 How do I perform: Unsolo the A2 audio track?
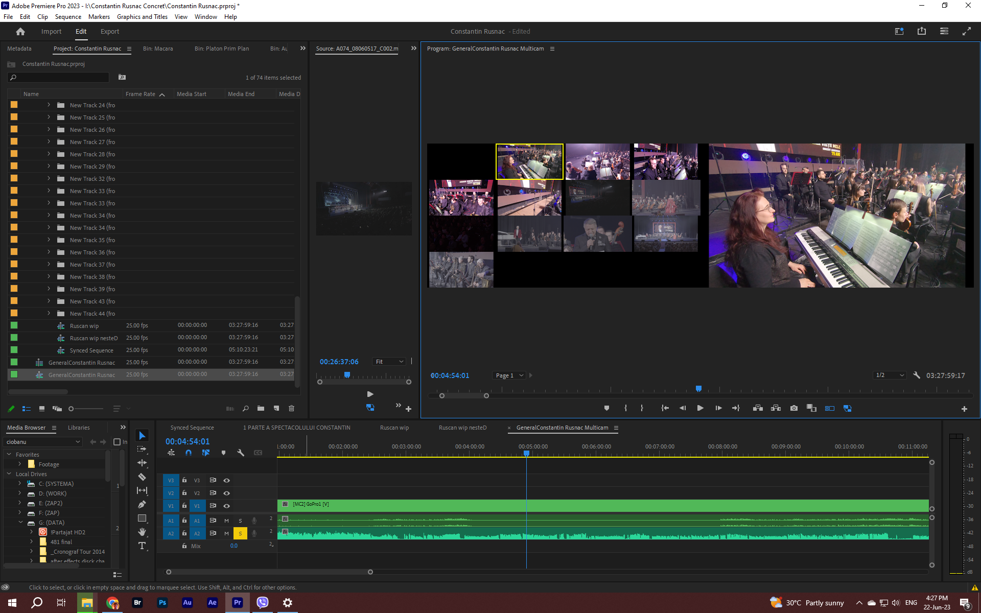[240, 533]
